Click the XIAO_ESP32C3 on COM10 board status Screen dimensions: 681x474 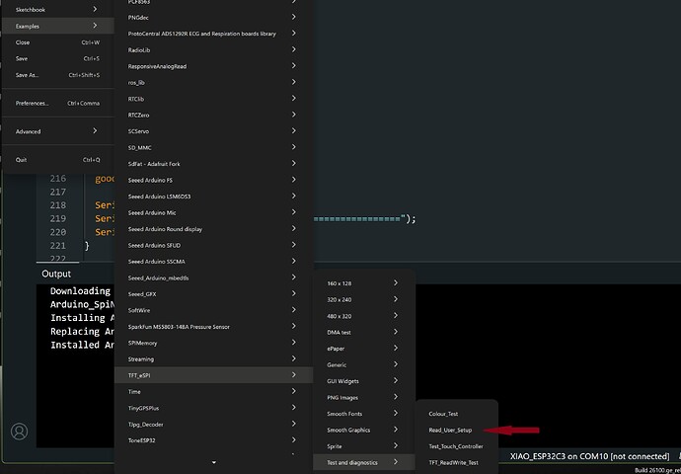(589, 456)
